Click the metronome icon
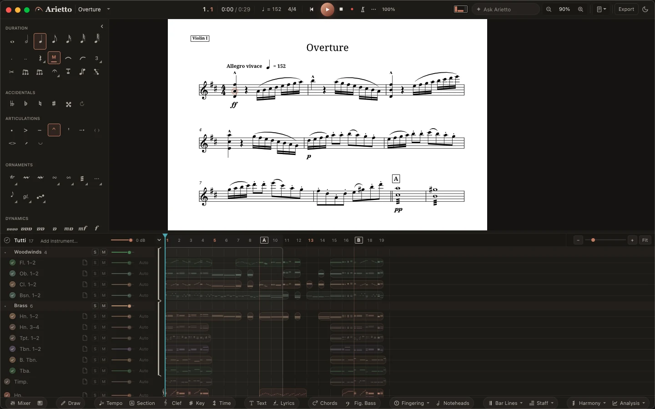The width and height of the screenshot is (655, 409). [x=363, y=9]
